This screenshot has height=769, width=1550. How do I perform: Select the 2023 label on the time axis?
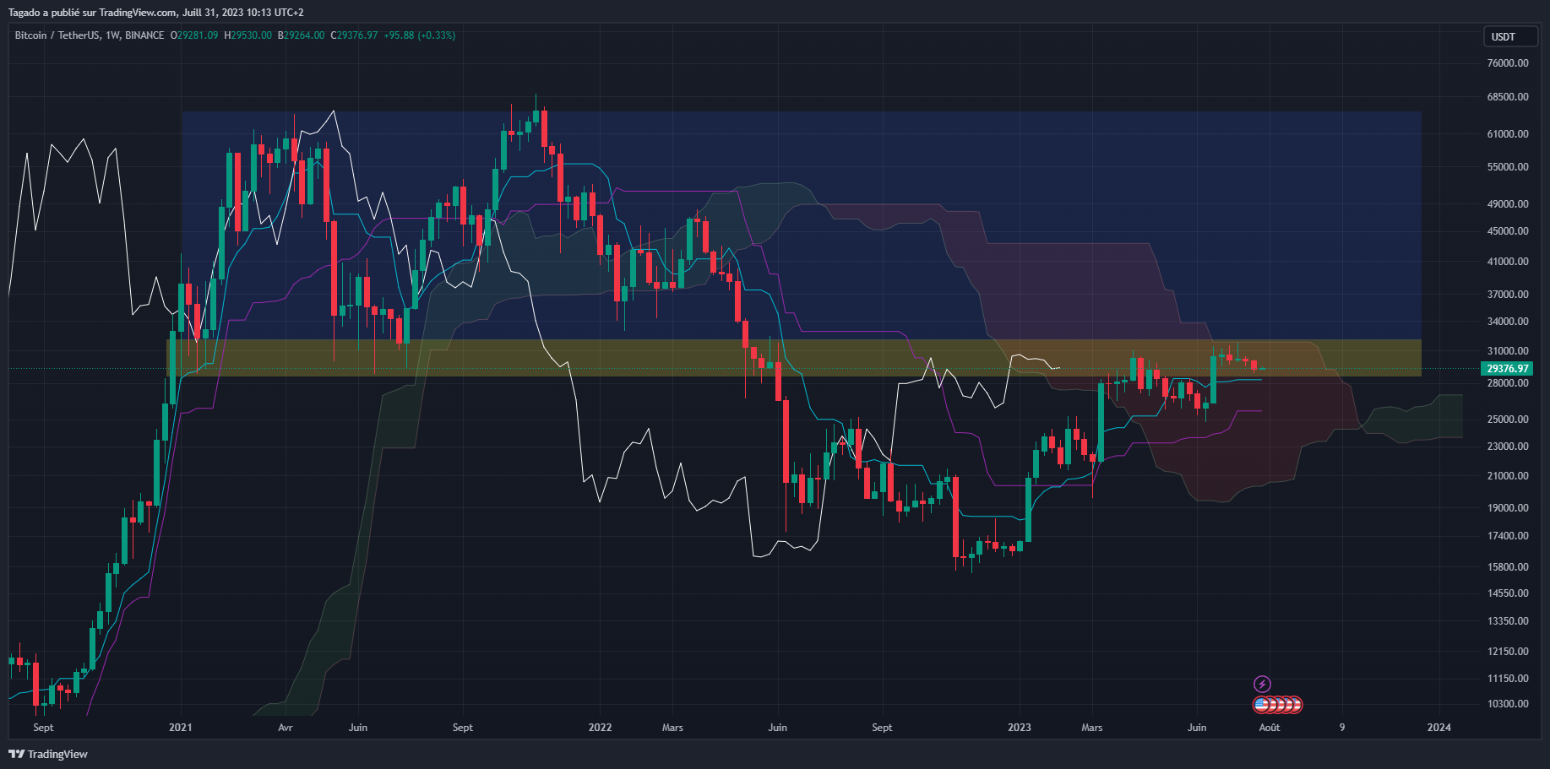coord(1019,728)
